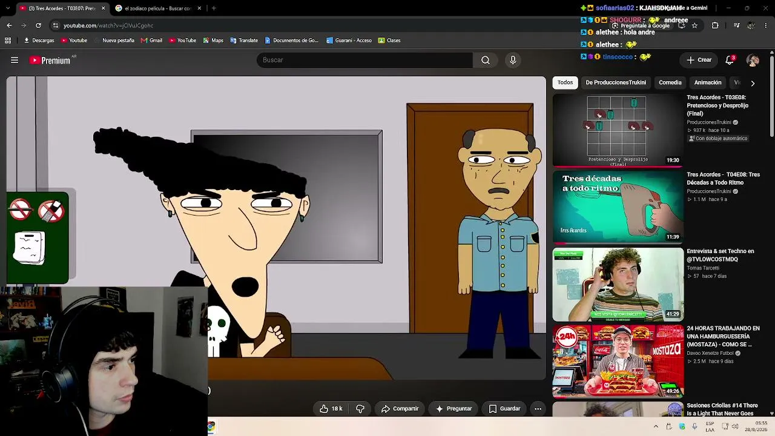Open the media controls icon in Chrome toolbar
This screenshot has width=775, height=436.
click(736, 25)
